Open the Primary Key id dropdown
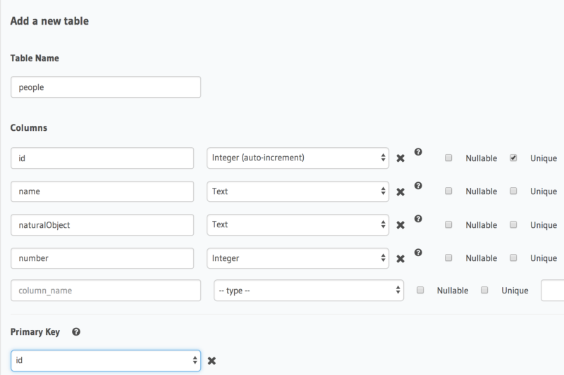 (106, 361)
